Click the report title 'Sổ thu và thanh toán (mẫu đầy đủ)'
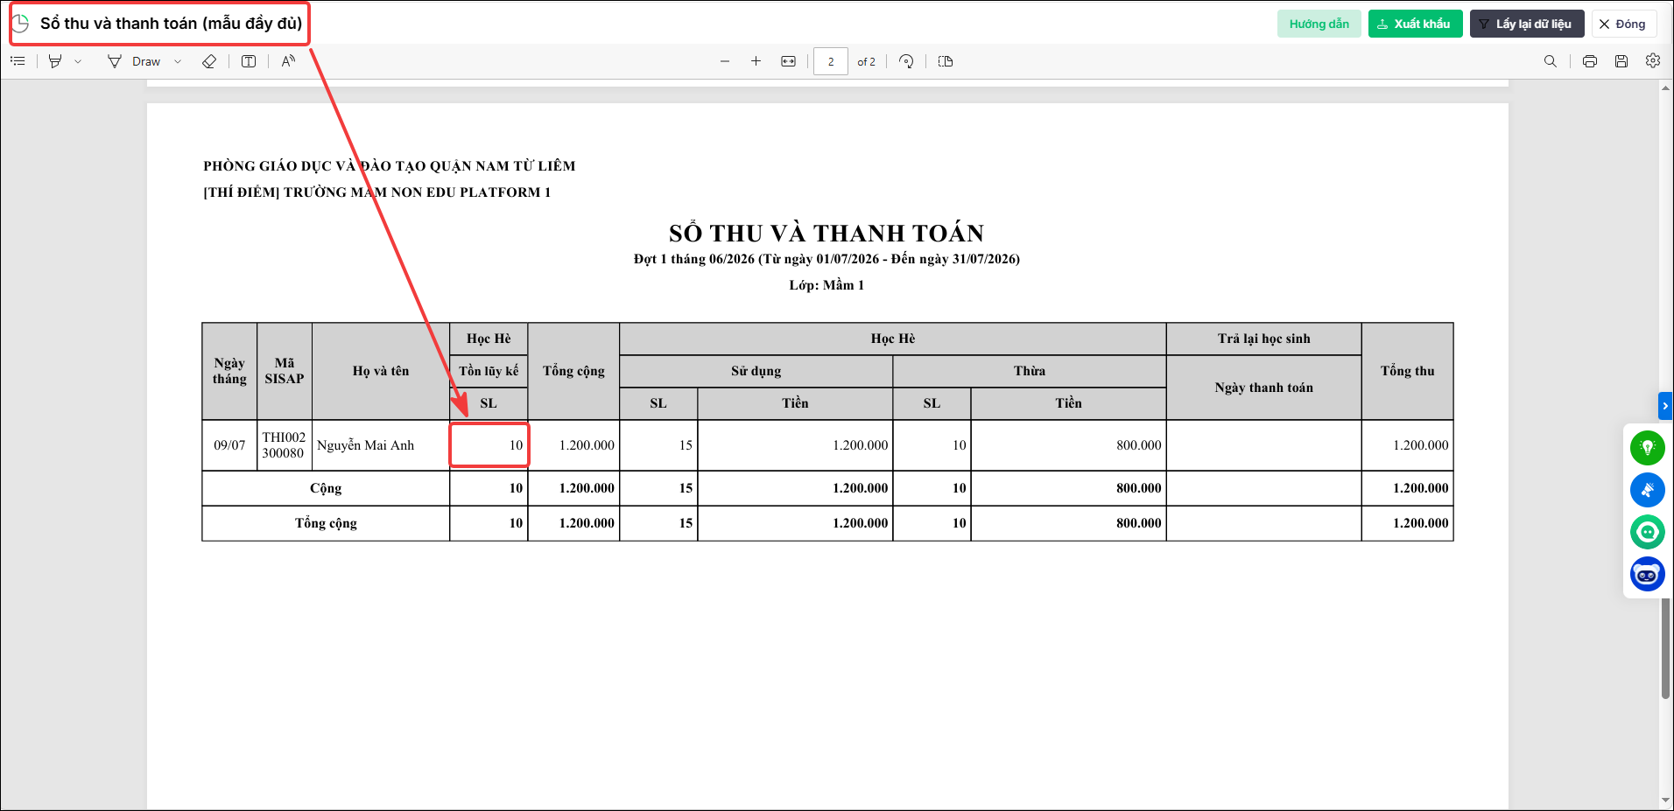Image resolution: width=1674 pixels, height=811 pixels. coord(172,24)
